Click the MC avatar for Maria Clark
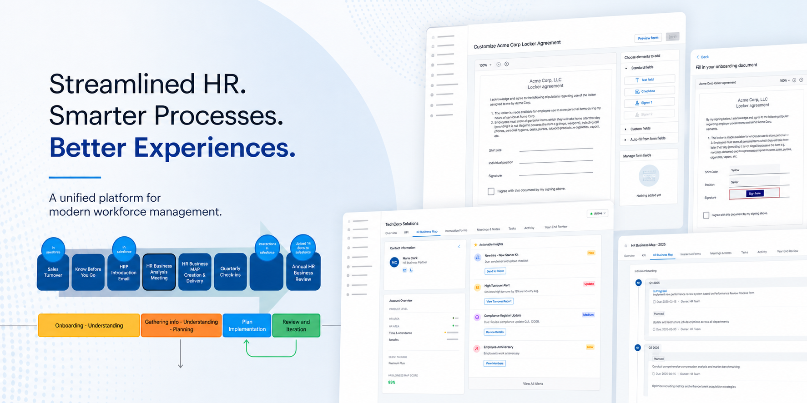Viewport: 807px width, 403px height. point(394,262)
